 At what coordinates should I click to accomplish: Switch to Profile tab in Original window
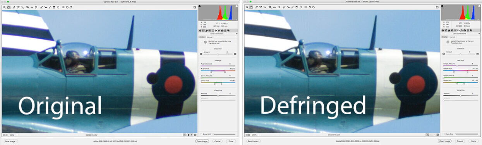[202, 37]
